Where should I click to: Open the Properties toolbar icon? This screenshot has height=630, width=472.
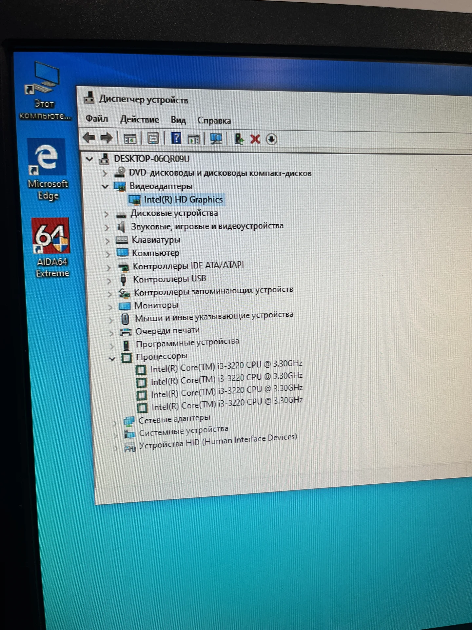[x=153, y=138]
